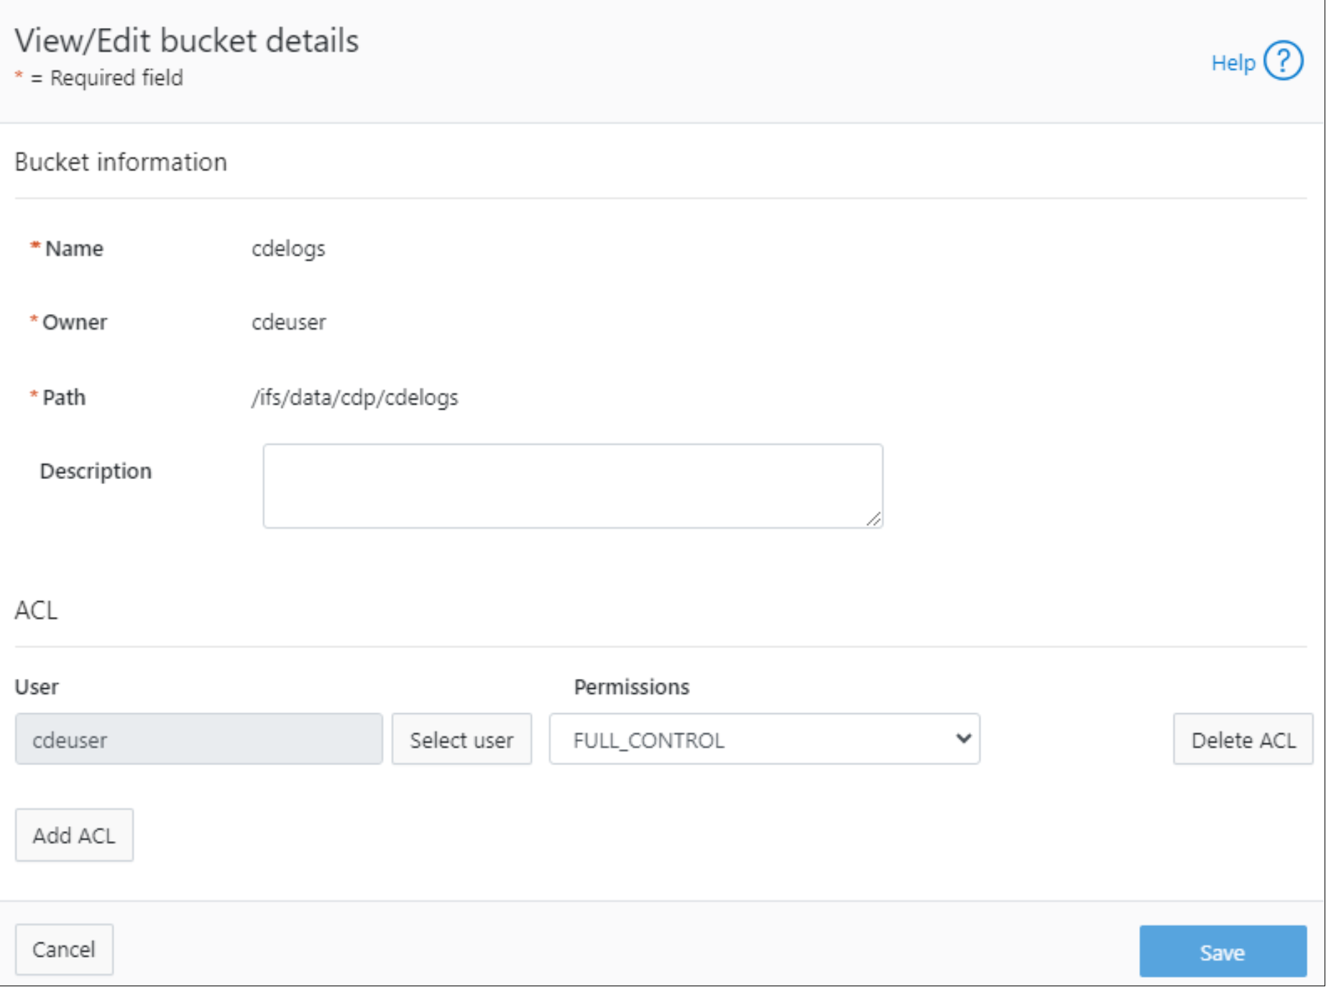Click the cdelogs bucket name value

pyautogui.click(x=288, y=249)
